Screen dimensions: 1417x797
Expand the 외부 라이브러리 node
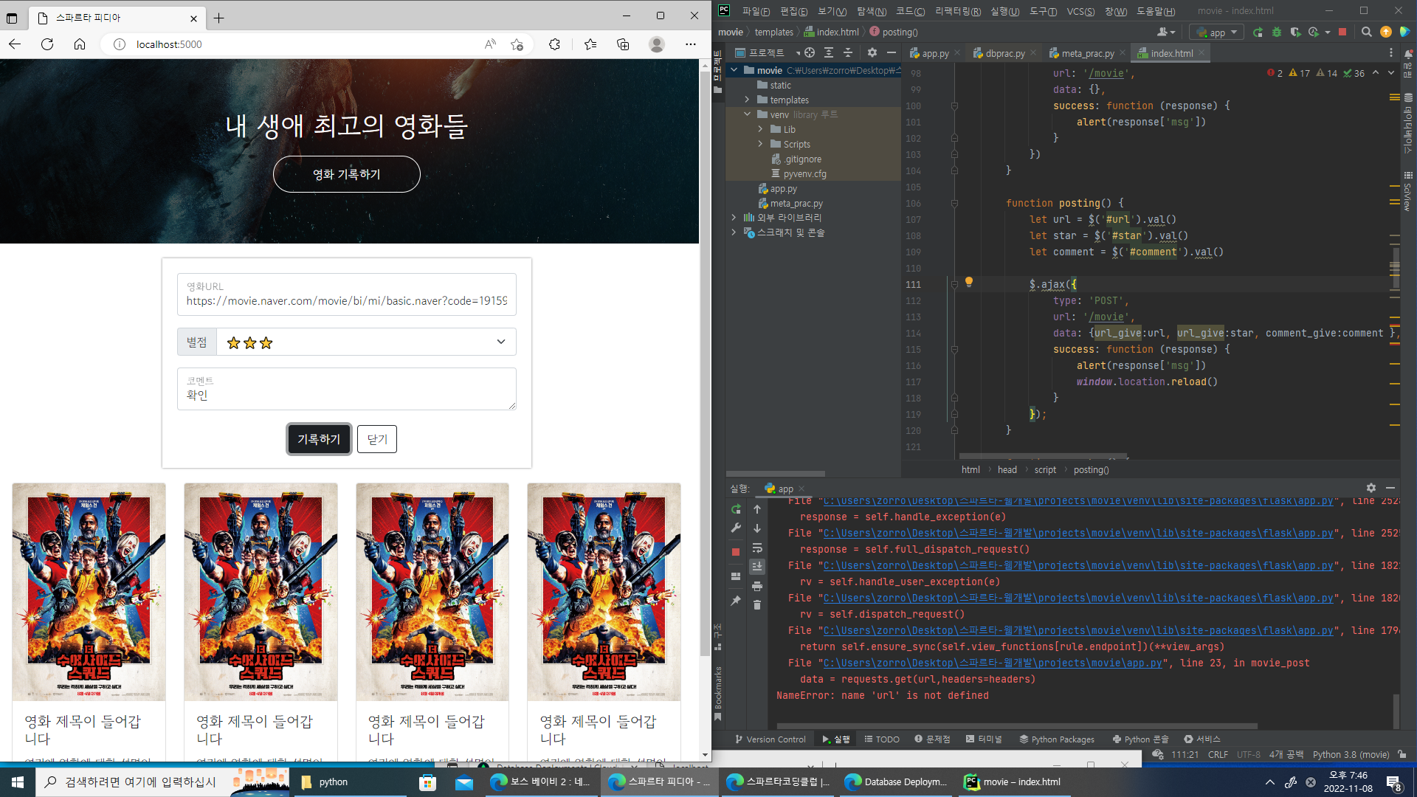pyautogui.click(x=734, y=218)
